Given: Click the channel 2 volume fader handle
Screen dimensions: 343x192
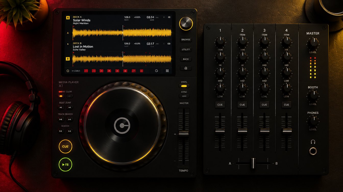Looking at the screenshot, I should click(x=242, y=131).
